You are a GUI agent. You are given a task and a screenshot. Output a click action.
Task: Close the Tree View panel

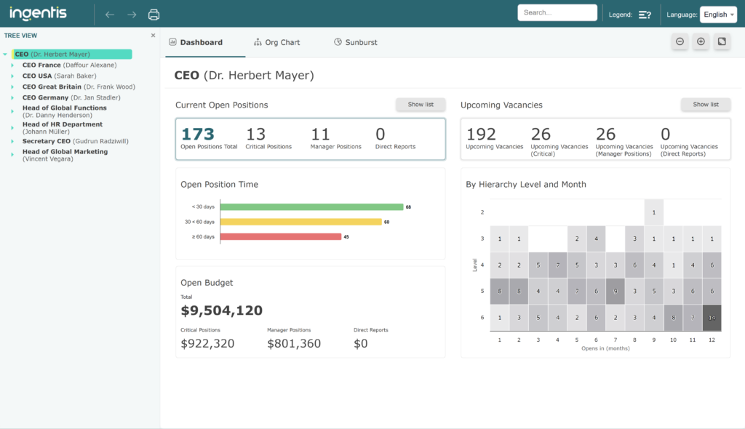click(153, 36)
